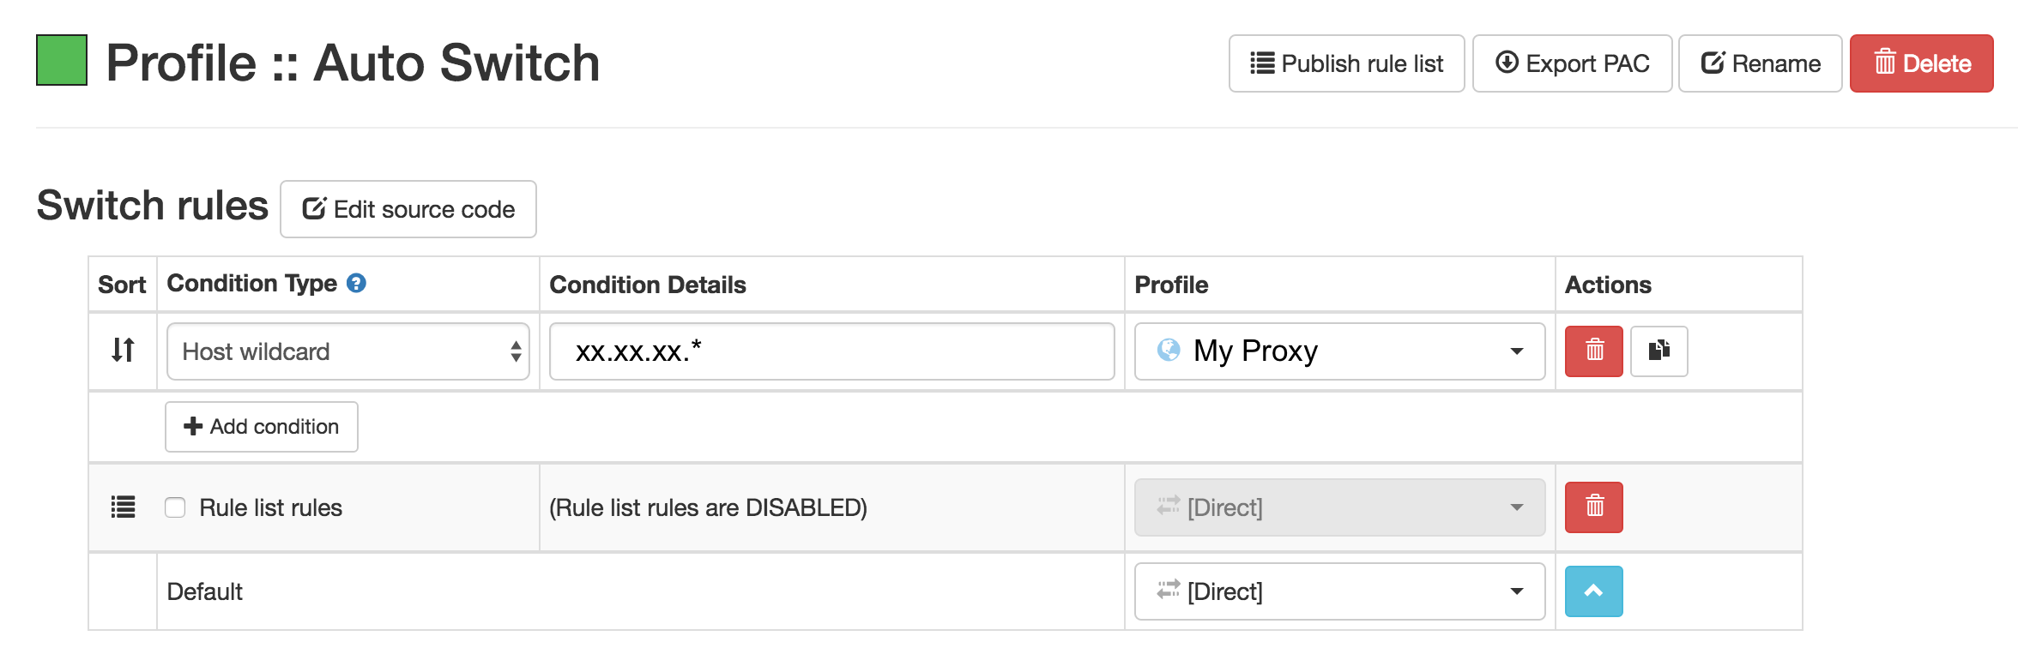Click the globe icon in My Proxy
The width and height of the screenshot is (2018, 660).
point(1168,351)
